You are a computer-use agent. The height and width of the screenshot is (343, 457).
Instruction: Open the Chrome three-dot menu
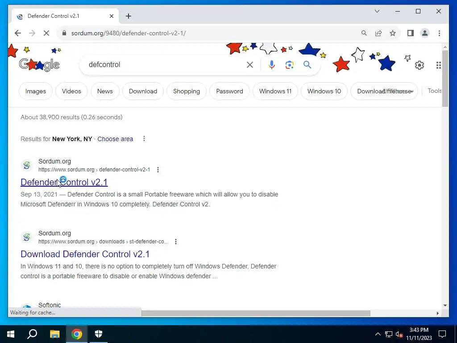pyautogui.click(x=439, y=33)
